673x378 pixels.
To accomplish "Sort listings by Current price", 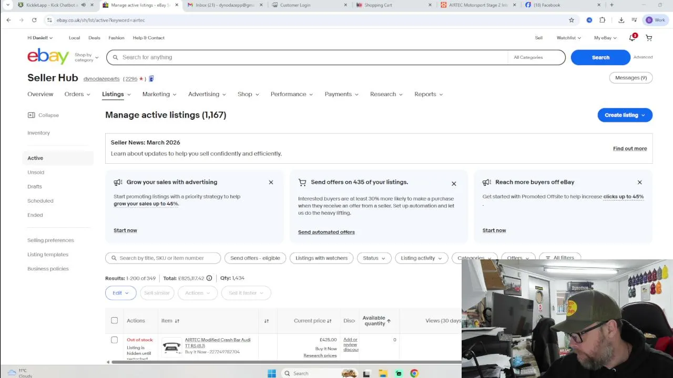I will point(312,321).
